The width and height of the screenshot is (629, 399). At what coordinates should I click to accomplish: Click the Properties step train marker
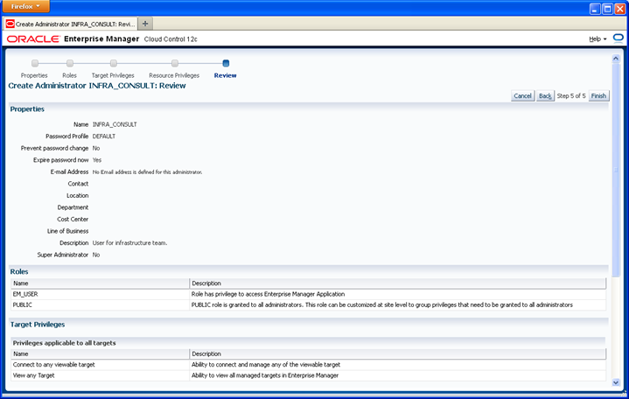(35, 63)
